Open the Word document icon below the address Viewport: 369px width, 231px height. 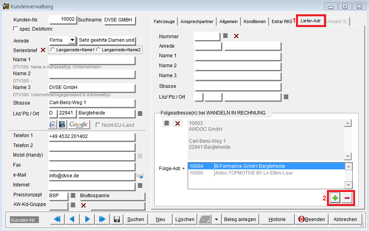tap(52, 124)
